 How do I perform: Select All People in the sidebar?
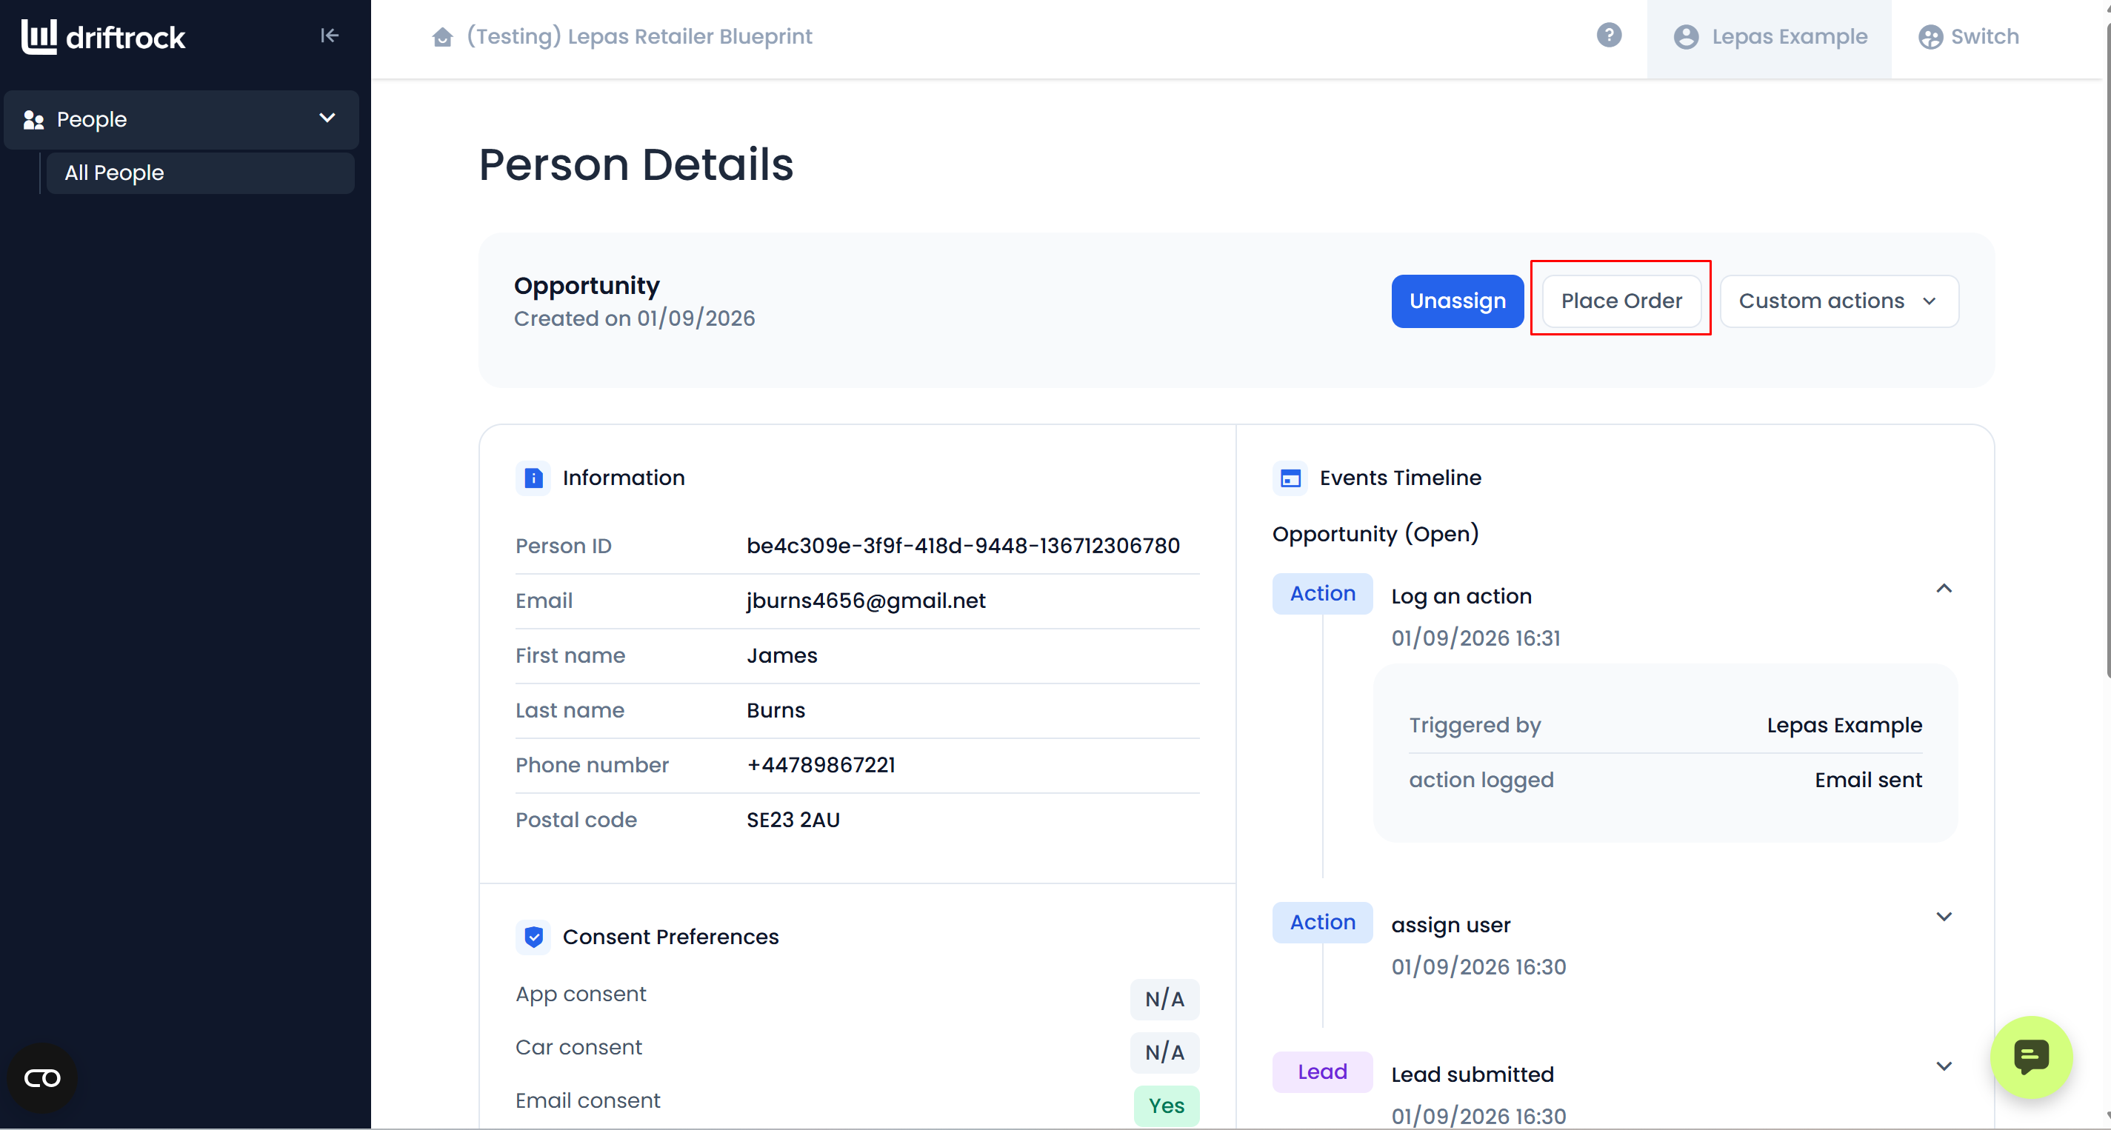tap(200, 173)
